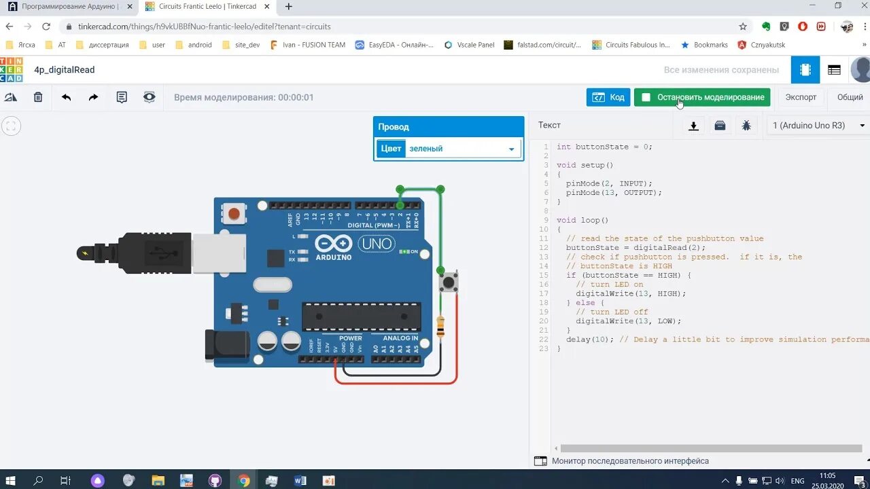
Task: Click the Экспорт export button
Action: 801,97
